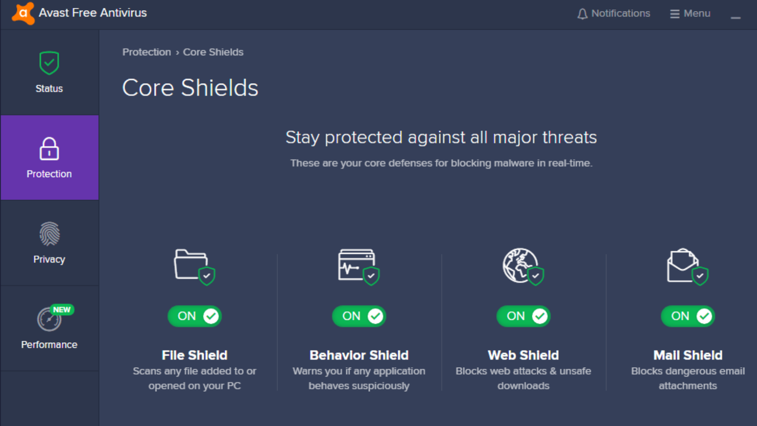Turn off the Behavior Shield switch
Image resolution: width=757 pixels, height=426 pixels.
point(359,316)
